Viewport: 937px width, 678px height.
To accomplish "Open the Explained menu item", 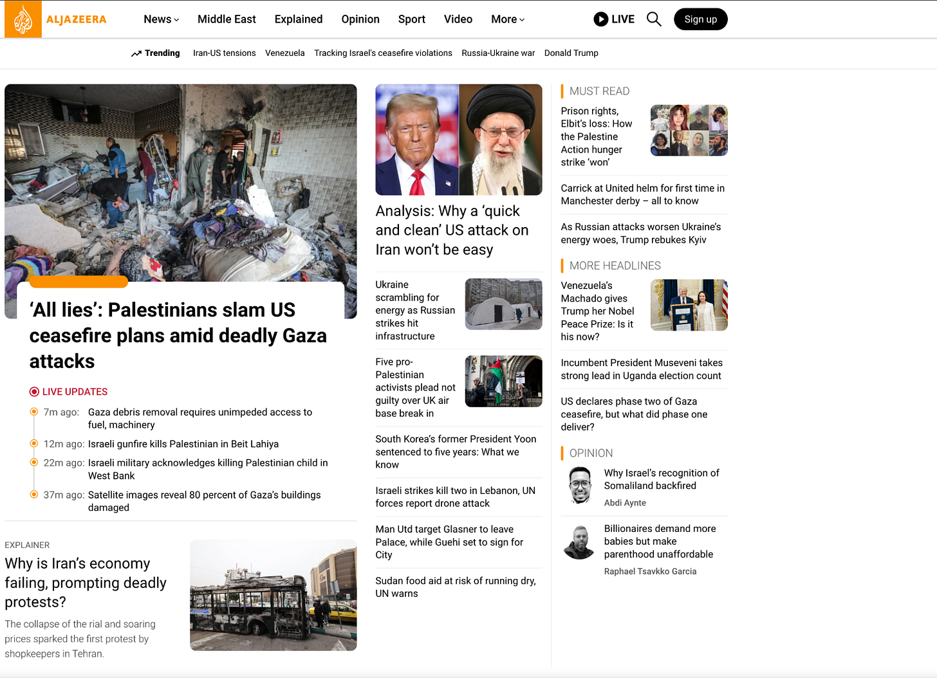I will [x=299, y=19].
